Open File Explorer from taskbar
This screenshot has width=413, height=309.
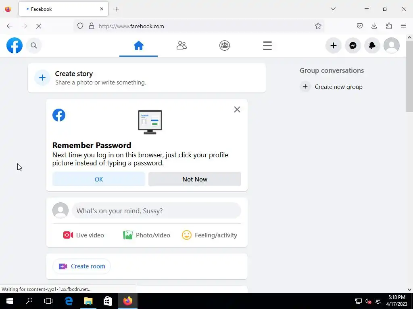[x=88, y=301]
